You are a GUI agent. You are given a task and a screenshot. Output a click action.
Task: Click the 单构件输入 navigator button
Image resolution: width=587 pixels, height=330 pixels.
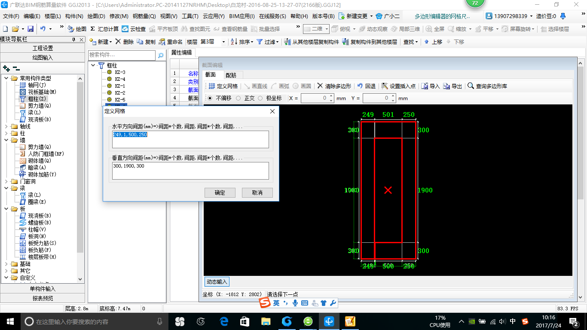click(x=43, y=289)
